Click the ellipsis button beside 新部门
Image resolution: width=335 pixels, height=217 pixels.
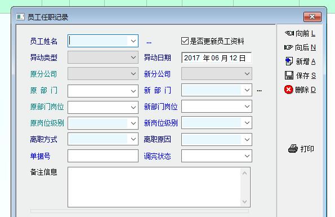coord(259,91)
